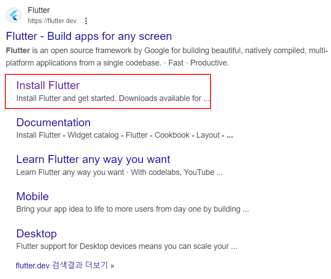Click 'With codelabs, YouTube' description text
The image size is (331, 279).
[x=177, y=172]
